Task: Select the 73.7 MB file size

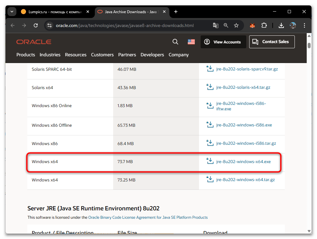Action: pyautogui.click(x=125, y=162)
